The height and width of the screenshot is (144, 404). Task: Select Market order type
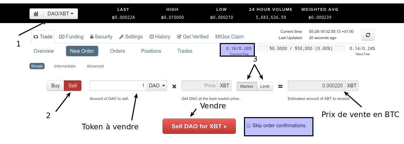pyautogui.click(x=246, y=86)
